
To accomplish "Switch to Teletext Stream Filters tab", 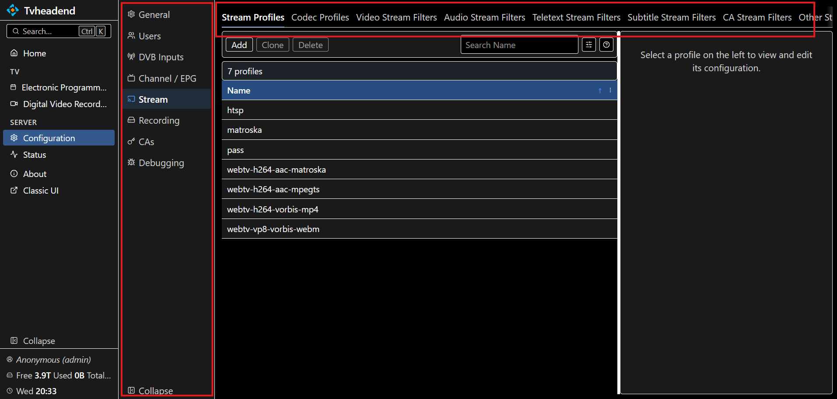I will point(576,17).
